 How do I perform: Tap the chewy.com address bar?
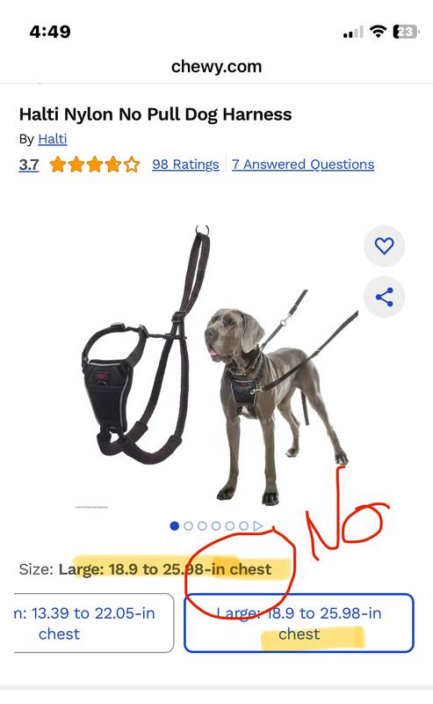point(216,67)
